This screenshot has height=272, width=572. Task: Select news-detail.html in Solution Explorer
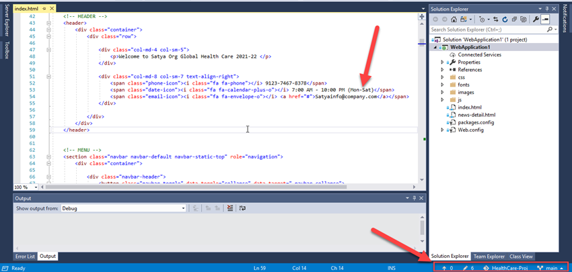coord(477,115)
